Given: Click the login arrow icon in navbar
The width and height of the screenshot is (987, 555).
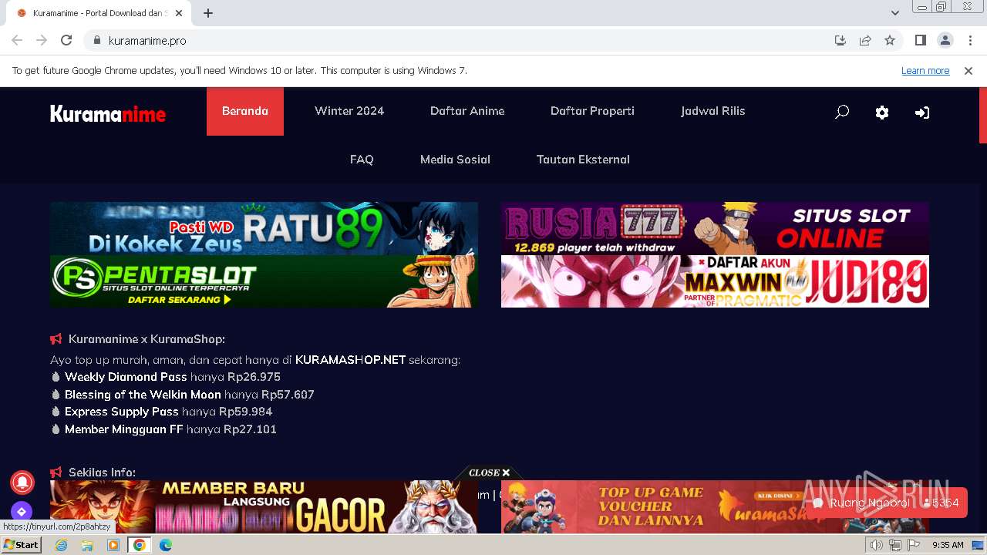Looking at the screenshot, I should [922, 112].
